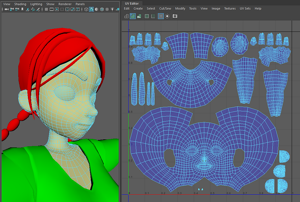
Task: Open the Textures menu
Action: [x=230, y=9]
